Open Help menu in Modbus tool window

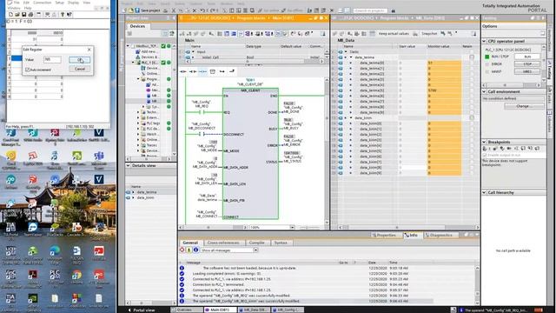tap(28, 8)
